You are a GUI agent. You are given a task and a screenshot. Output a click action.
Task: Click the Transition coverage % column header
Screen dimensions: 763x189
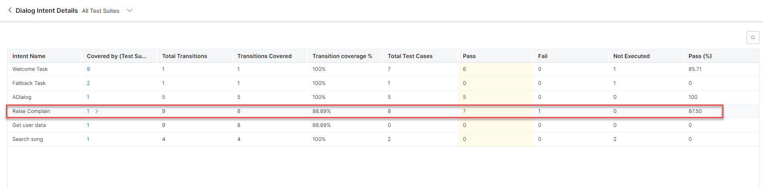coord(342,56)
